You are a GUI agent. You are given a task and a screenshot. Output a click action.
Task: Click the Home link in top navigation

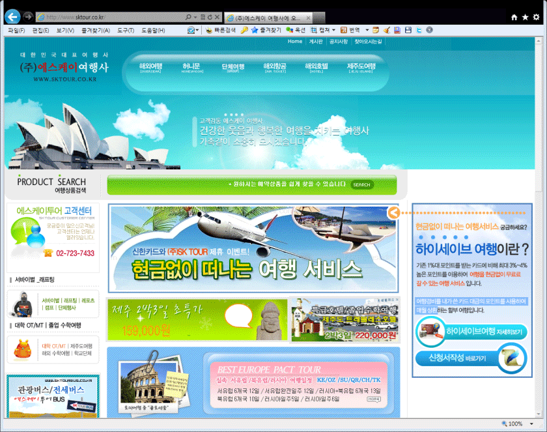[x=295, y=42]
